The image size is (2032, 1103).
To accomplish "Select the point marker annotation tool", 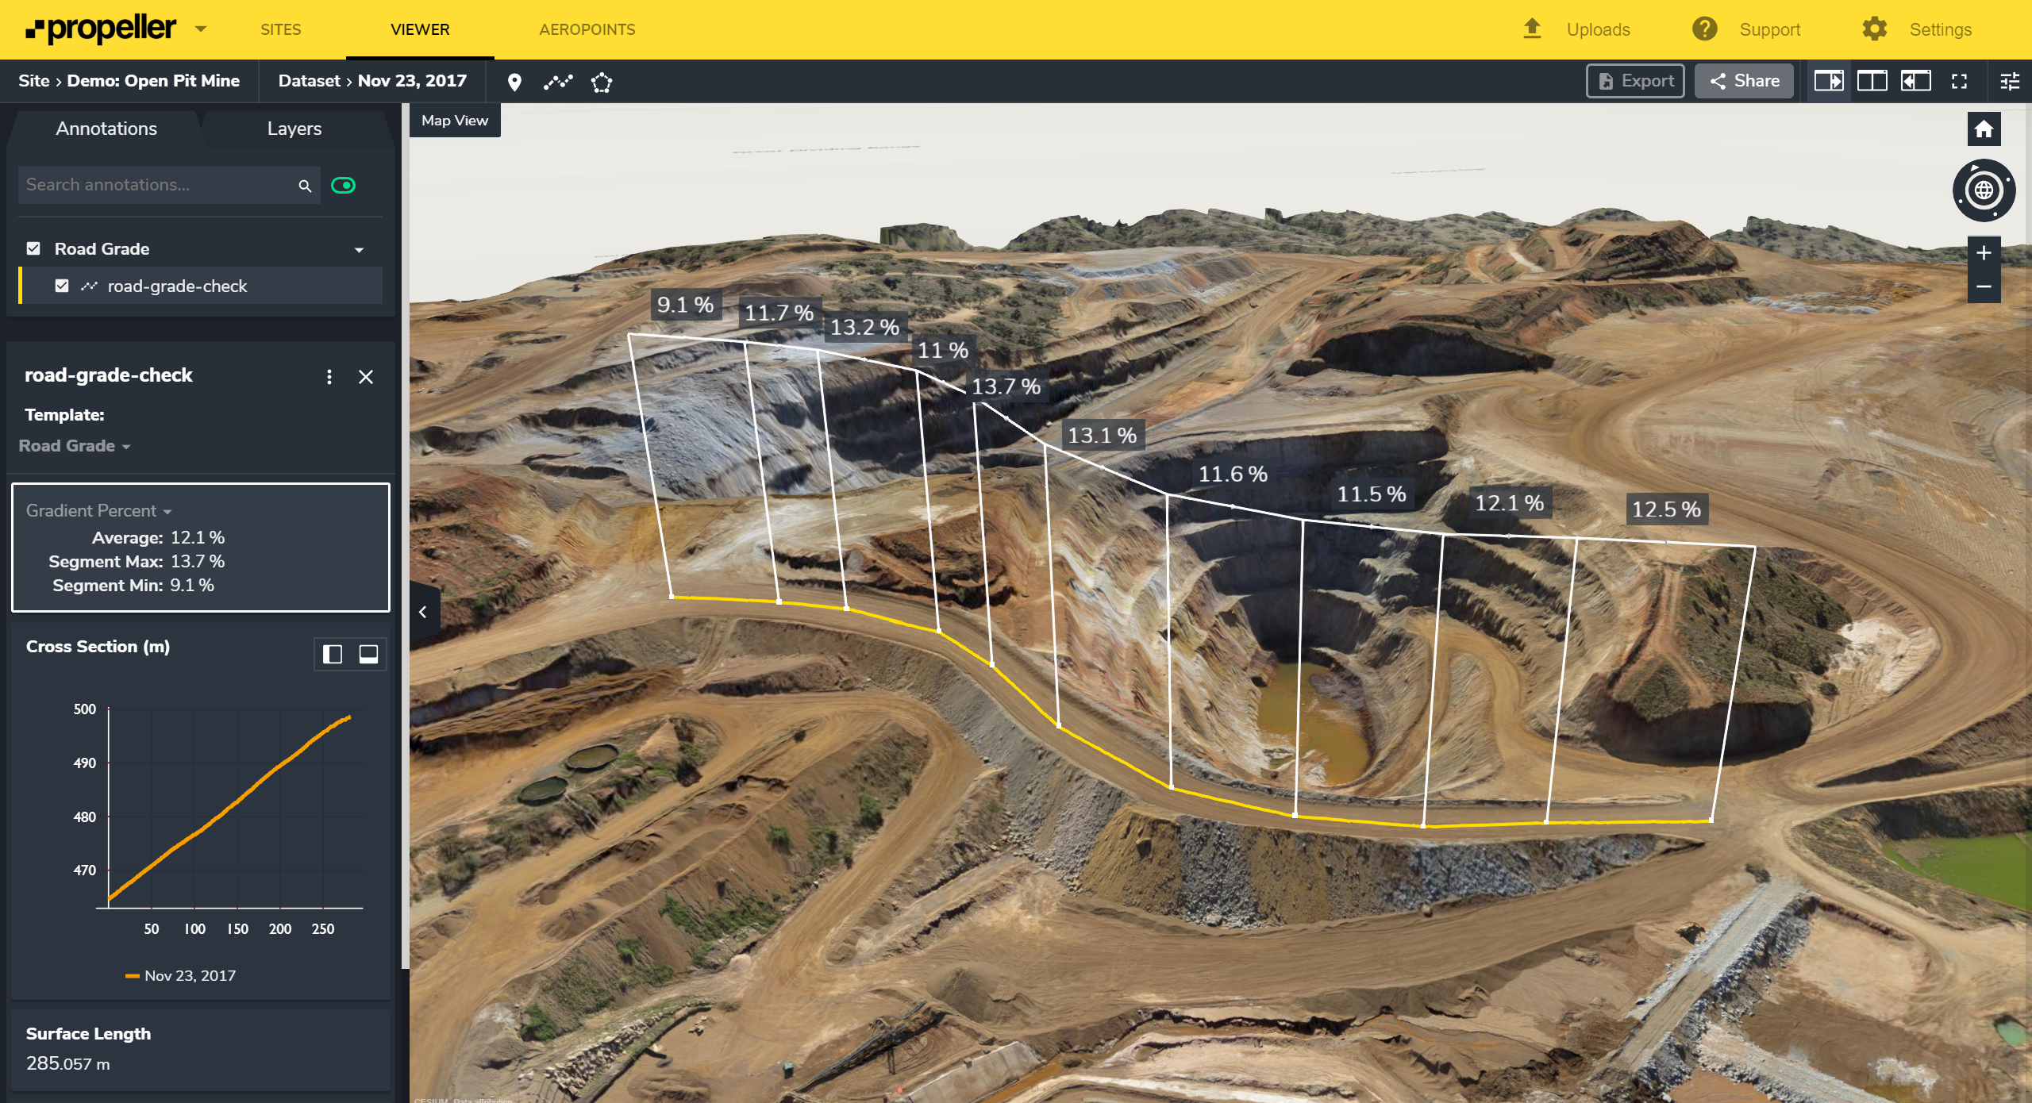I will click(x=514, y=82).
